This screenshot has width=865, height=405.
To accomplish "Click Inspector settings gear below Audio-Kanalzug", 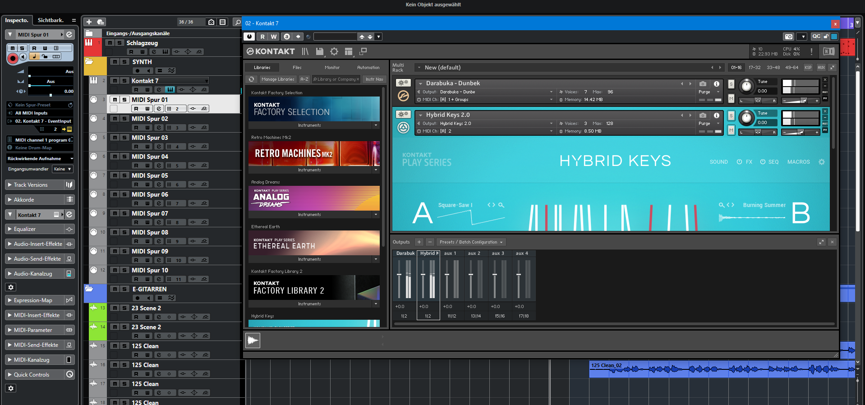I will point(11,287).
